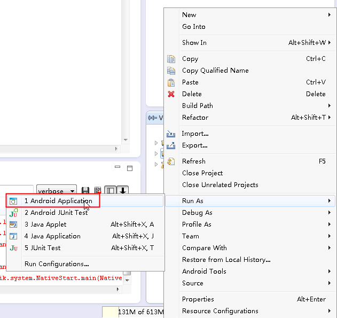This screenshot has width=337, height=318.
Task: Maximize the LogCat panel
Action: (x=130, y=168)
